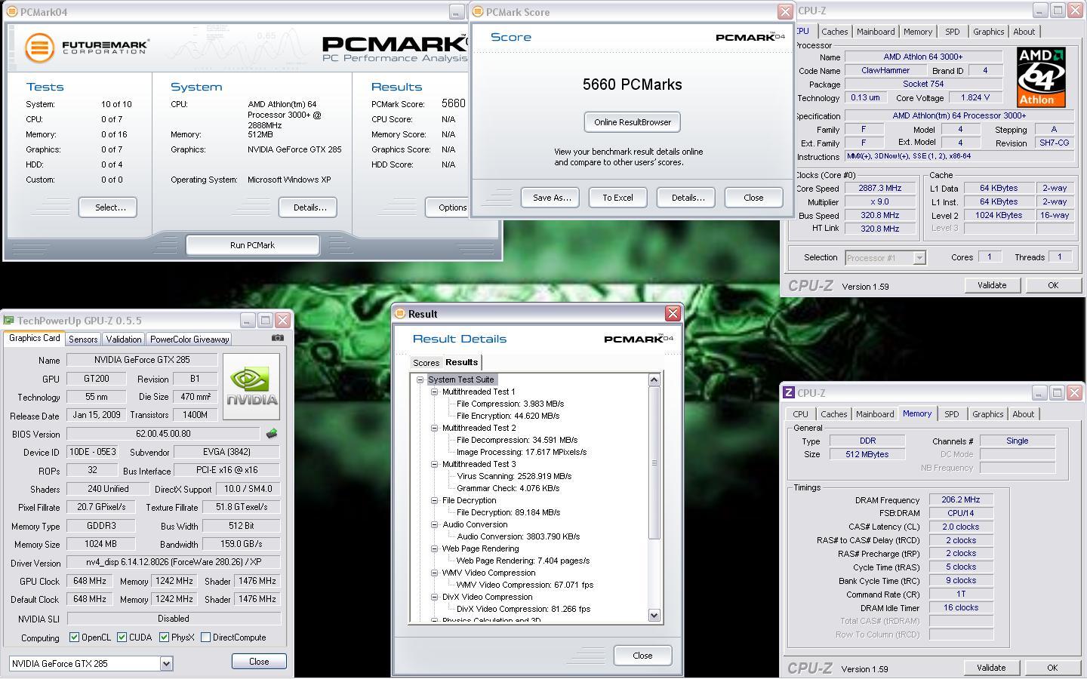Collapse the Multithreaded Test 1 node
This screenshot has width=1087, height=679.
pyautogui.click(x=435, y=392)
